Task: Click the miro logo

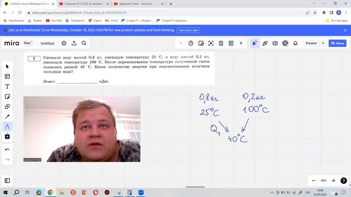Action: point(12,43)
